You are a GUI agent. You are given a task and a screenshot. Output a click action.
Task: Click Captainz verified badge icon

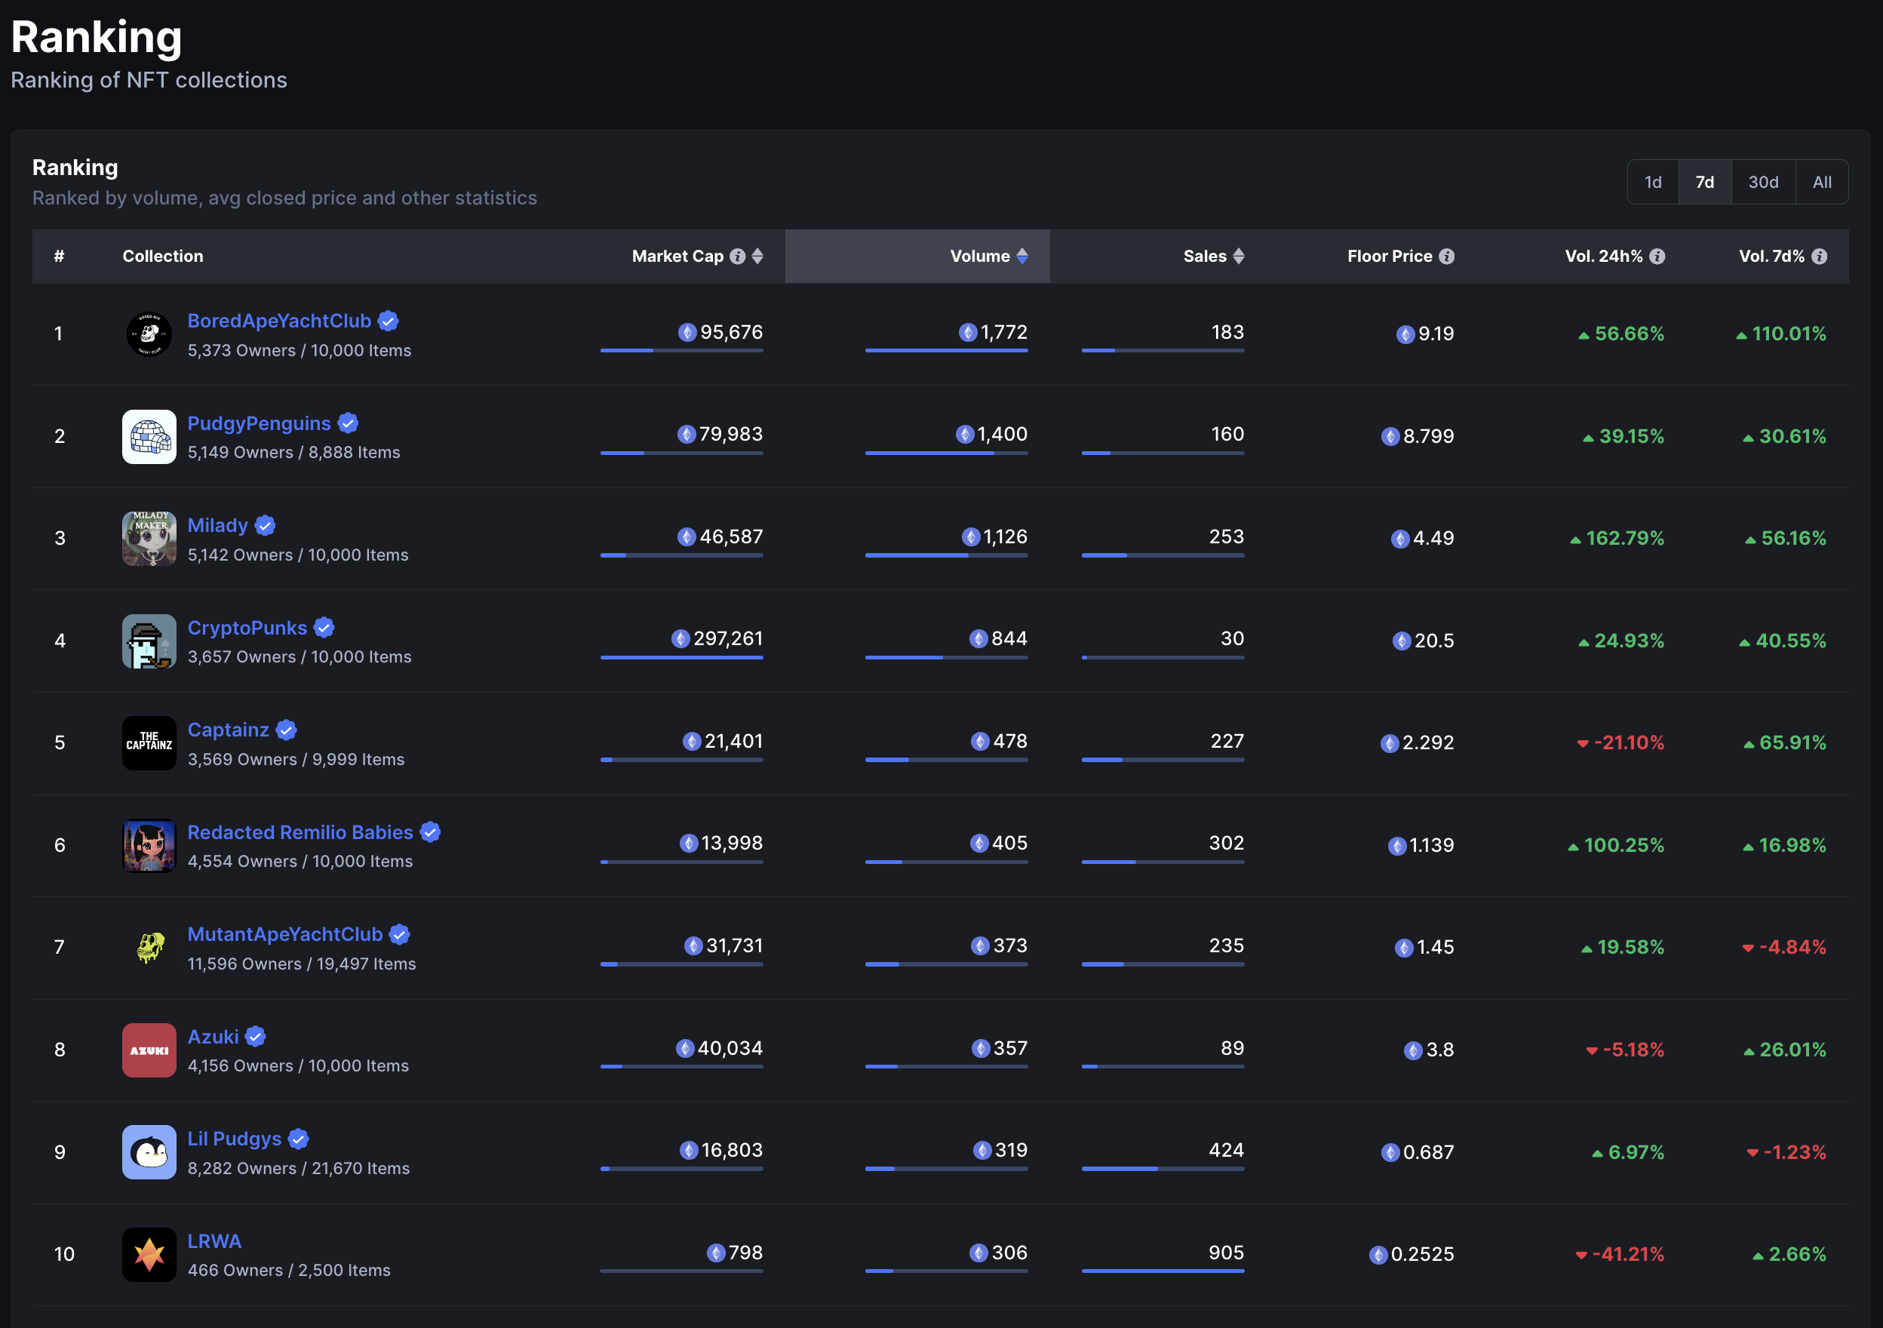click(286, 730)
